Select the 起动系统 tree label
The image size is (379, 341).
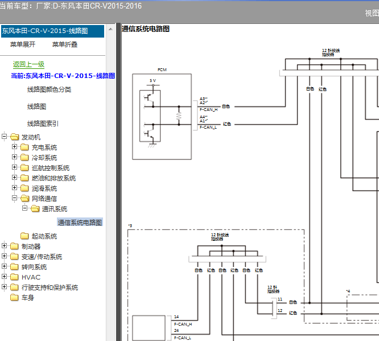(44, 236)
